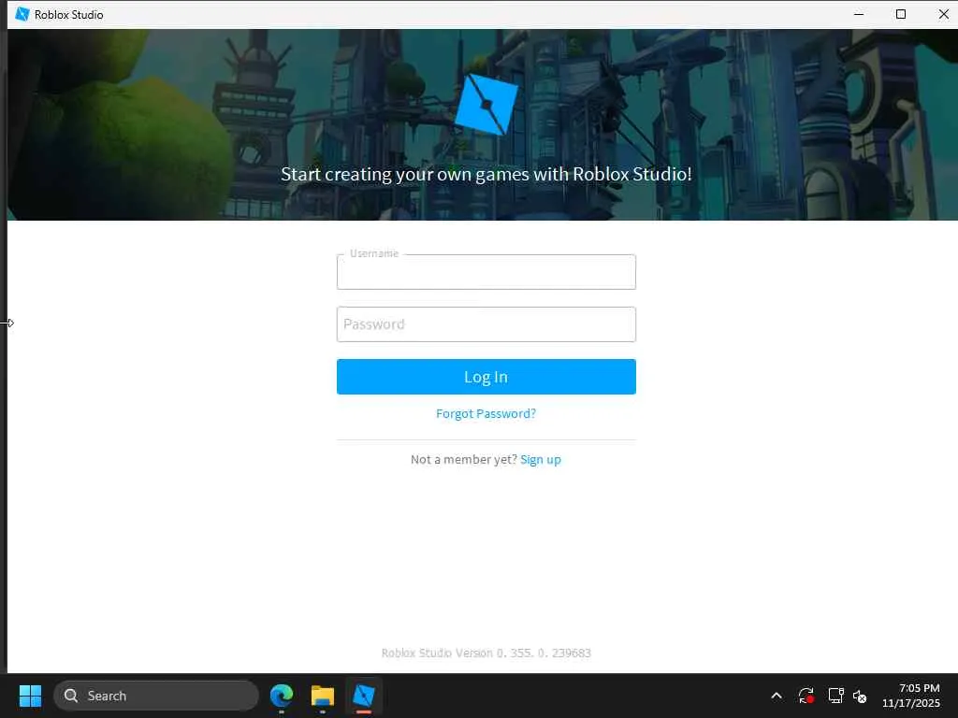
Task: Click the Roblox Studio title bar icon
Action: pyautogui.click(x=22, y=14)
